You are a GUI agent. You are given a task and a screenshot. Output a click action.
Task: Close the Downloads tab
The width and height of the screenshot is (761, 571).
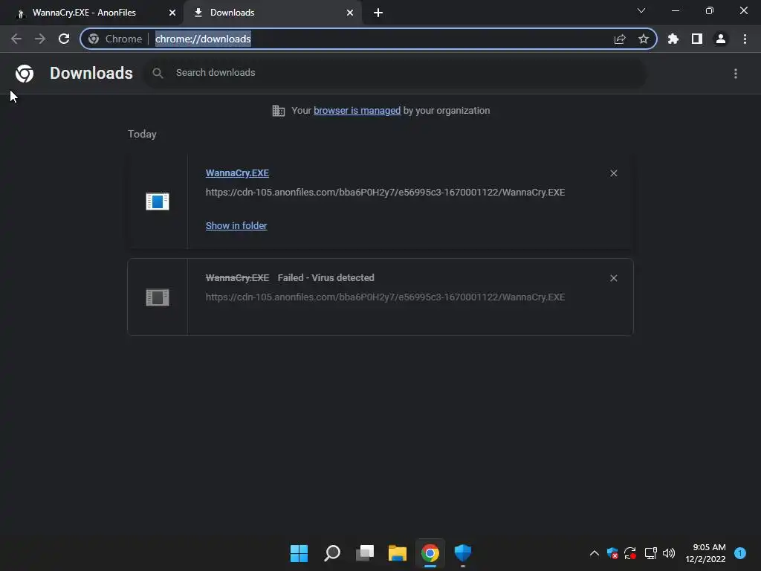[x=350, y=13]
